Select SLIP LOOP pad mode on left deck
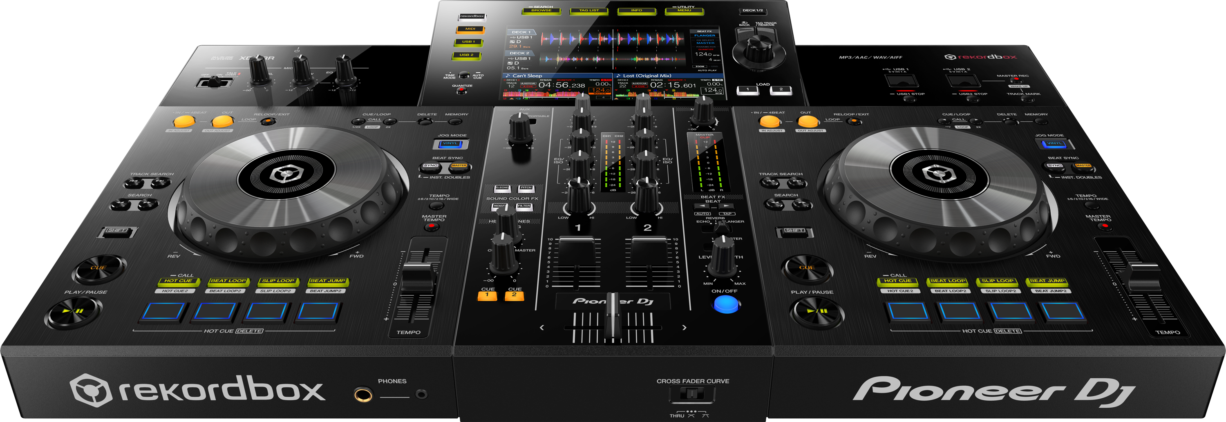This screenshot has width=1226, height=422. (278, 282)
